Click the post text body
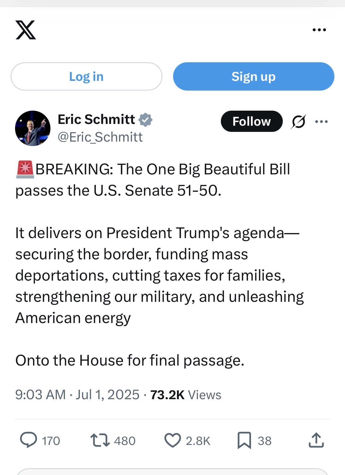Viewport: 345px width, 475px height. click(160, 265)
